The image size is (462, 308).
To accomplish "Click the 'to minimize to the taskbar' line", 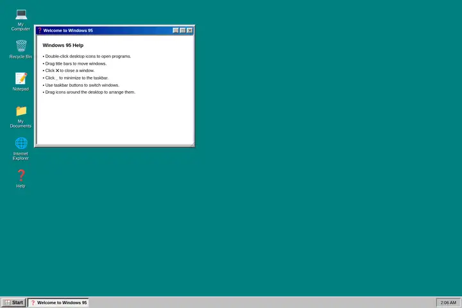I will coord(76,78).
